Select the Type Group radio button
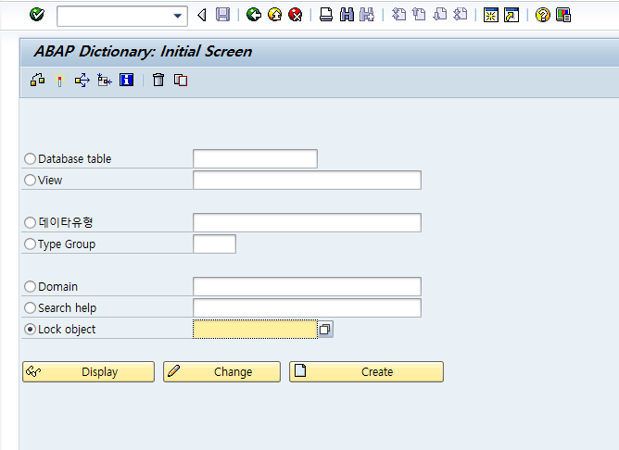This screenshot has width=619, height=450. click(30, 244)
